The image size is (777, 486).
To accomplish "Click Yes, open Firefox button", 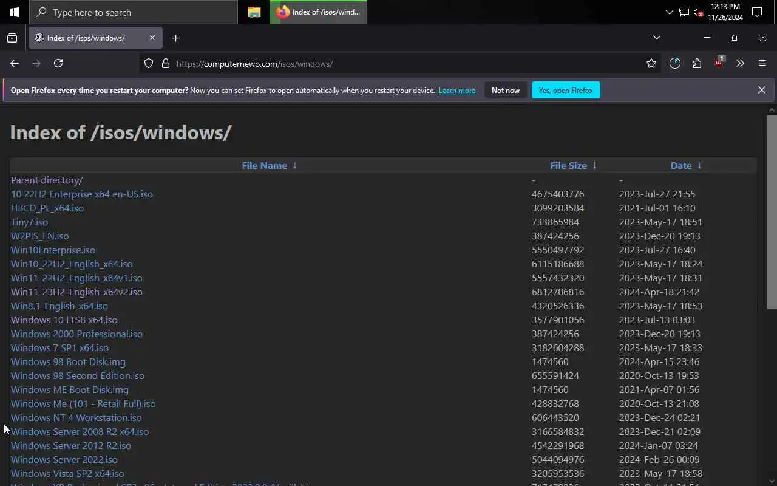I will coord(566,91).
